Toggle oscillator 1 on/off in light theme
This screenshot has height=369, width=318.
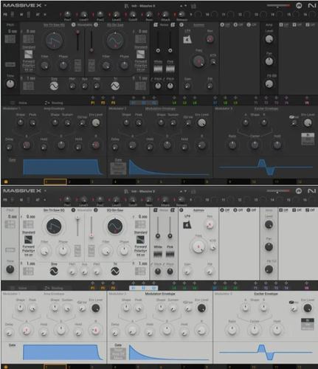73,210
